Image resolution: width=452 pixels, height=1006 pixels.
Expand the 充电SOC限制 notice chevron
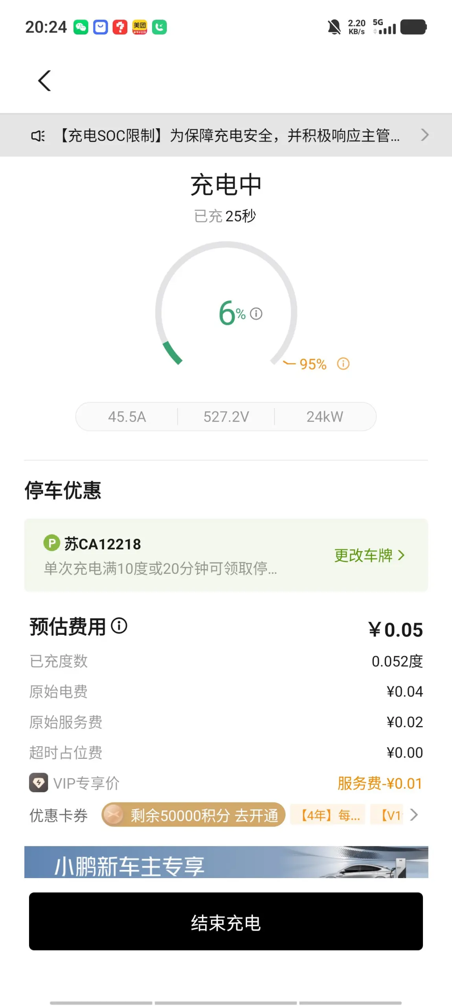coord(424,135)
